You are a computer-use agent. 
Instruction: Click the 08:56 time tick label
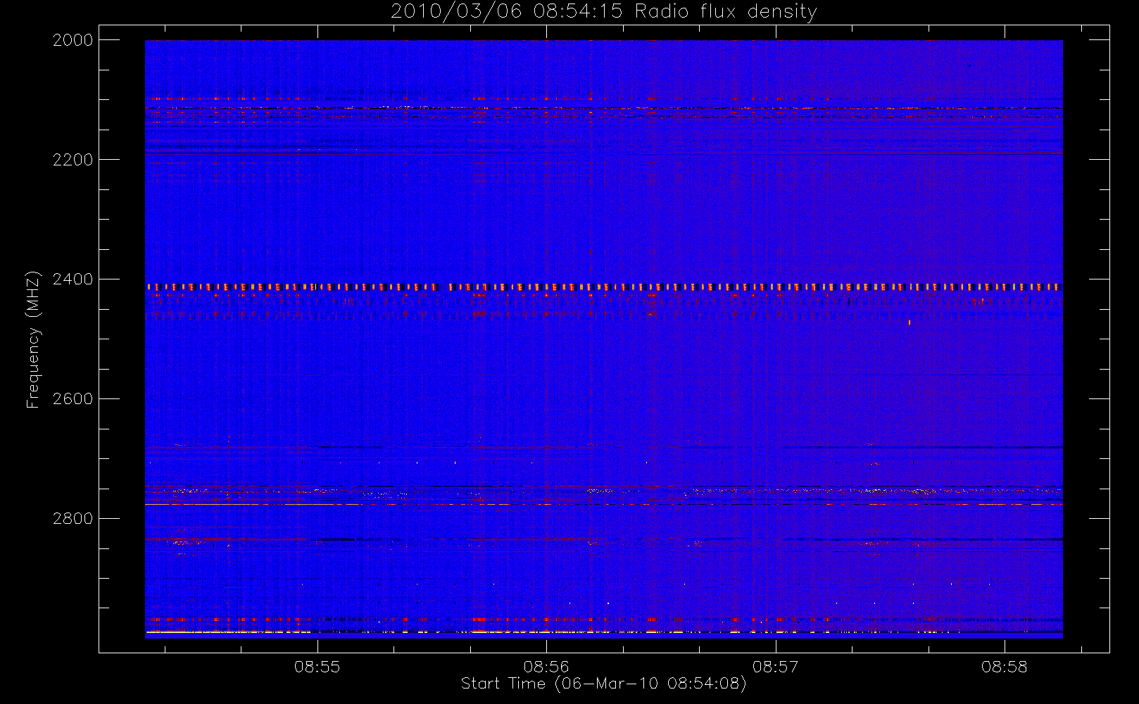pos(546,667)
